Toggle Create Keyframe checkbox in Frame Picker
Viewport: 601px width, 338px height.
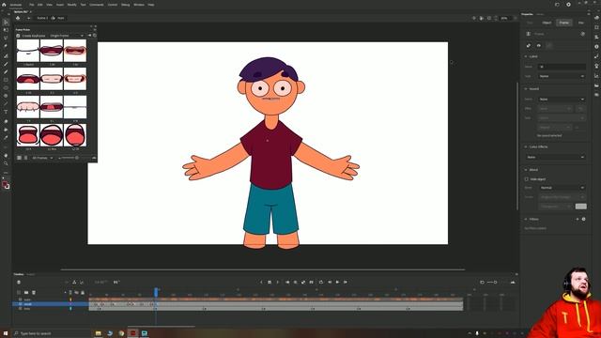tap(18, 36)
